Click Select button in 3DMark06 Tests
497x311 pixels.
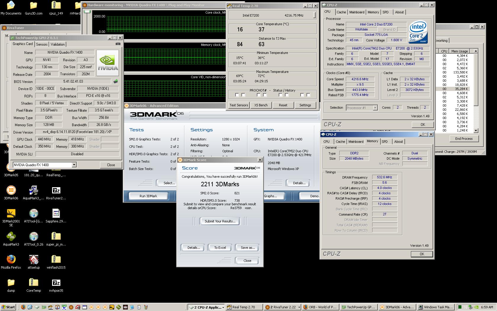click(169, 183)
